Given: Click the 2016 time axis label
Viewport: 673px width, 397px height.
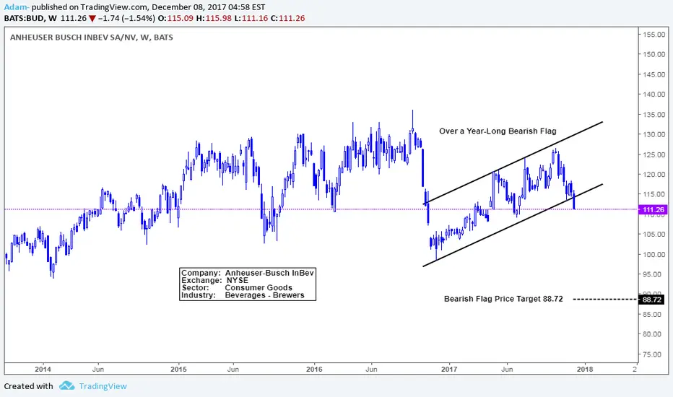Looking at the screenshot, I should click(x=314, y=369).
